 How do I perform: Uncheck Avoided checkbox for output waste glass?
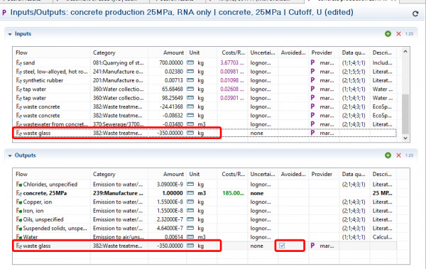[x=282, y=246]
